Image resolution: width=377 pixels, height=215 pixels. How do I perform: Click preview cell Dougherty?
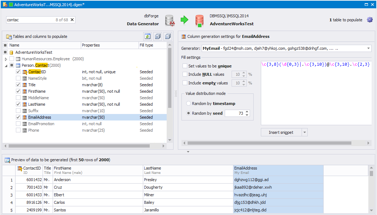coord(188,187)
